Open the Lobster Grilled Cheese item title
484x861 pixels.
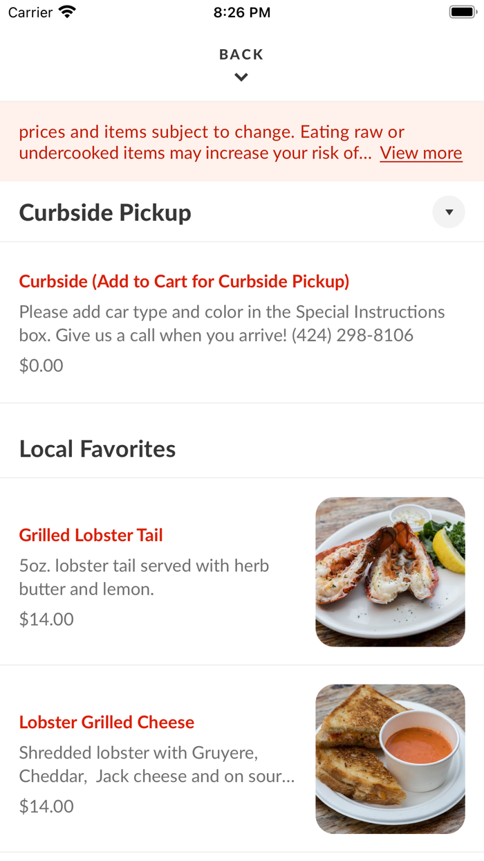(106, 722)
